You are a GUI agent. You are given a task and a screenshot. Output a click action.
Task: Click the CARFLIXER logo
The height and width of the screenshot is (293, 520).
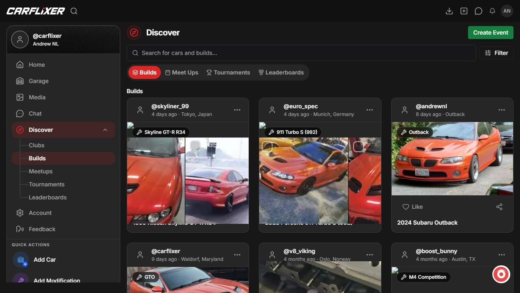[36, 11]
